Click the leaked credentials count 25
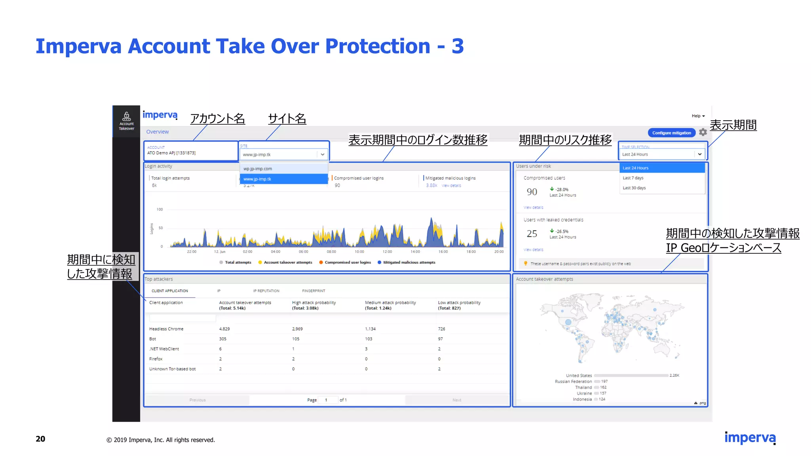This screenshot has width=811, height=456. [532, 234]
